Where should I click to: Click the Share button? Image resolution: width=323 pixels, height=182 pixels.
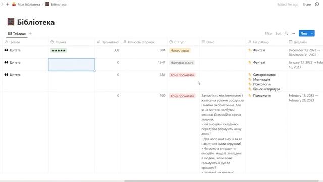coord(306,4)
